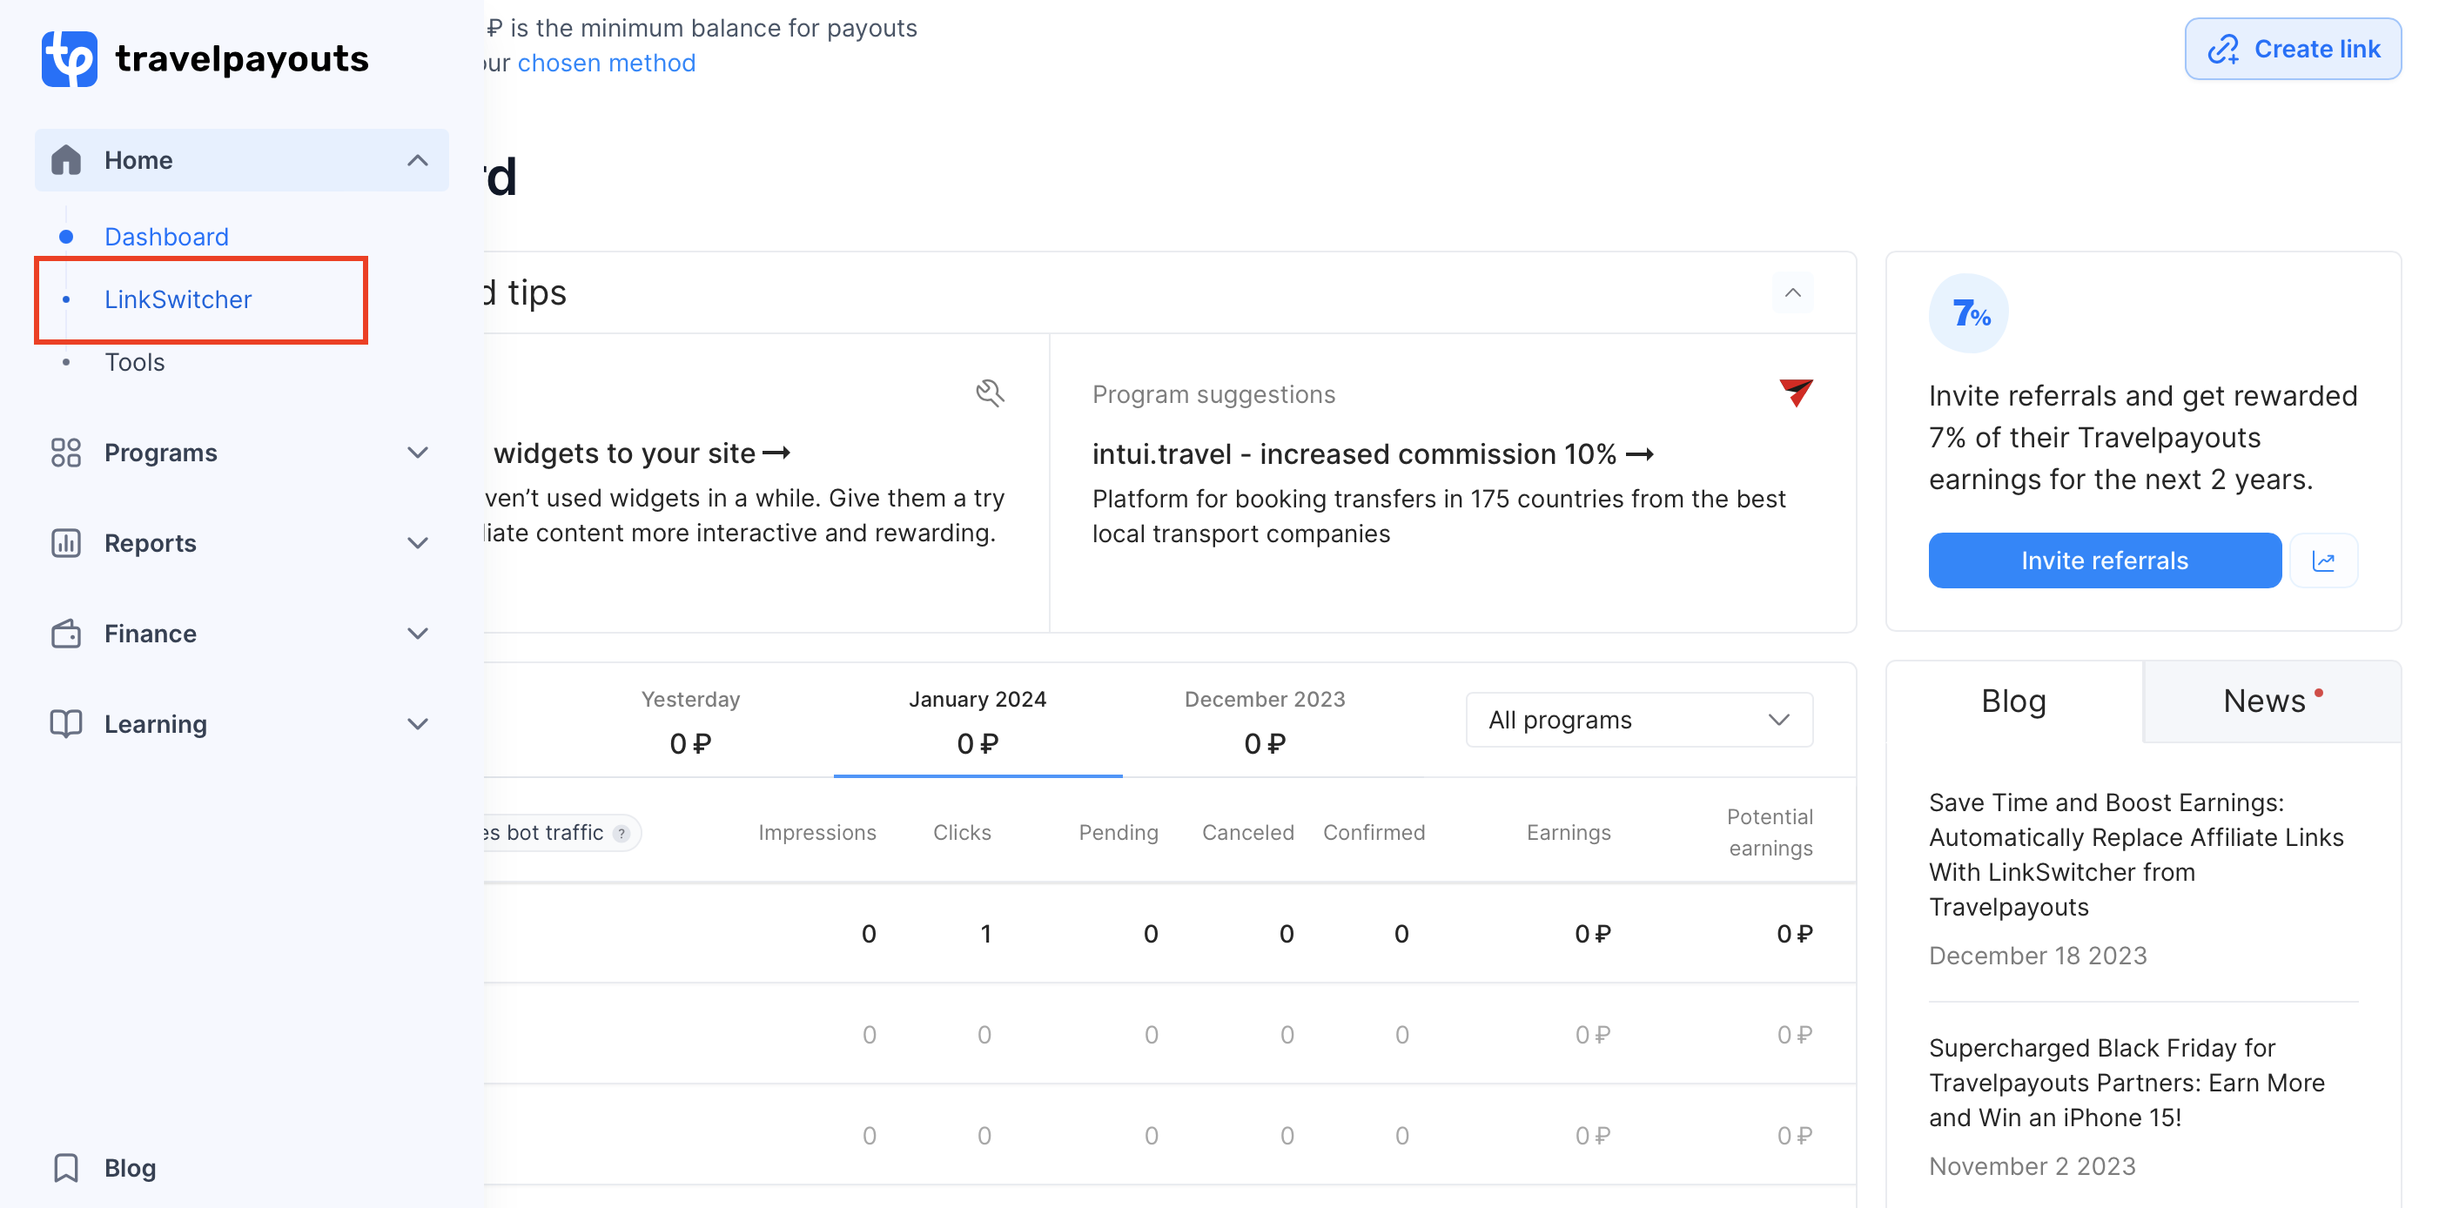The width and height of the screenshot is (2439, 1208).
Task: Open the All programs dropdown
Action: 1638,720
